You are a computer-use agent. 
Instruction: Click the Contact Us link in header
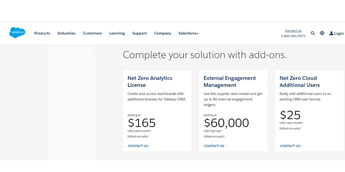coord(293,31)
